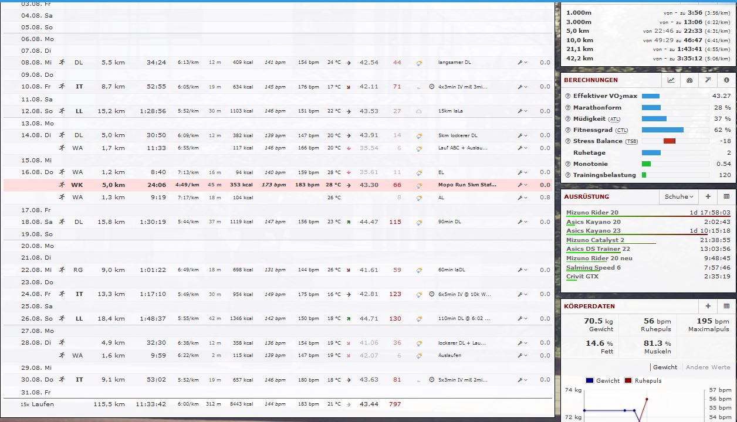This screenshot has height=422, width=737.
Task: Open the Körperdaten table view icon
Action: (726, 306)
